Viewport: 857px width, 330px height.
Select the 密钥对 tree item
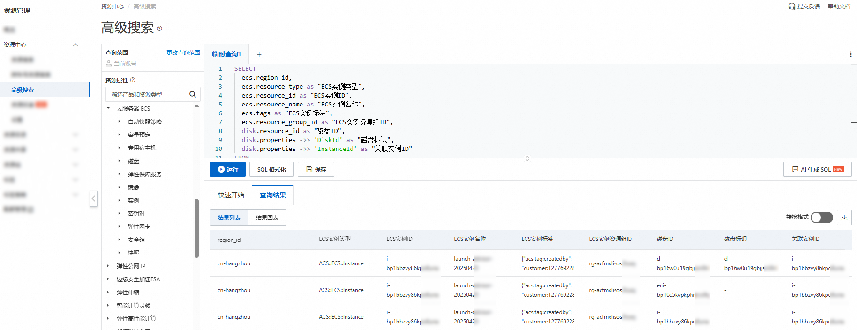pos(136,213)
